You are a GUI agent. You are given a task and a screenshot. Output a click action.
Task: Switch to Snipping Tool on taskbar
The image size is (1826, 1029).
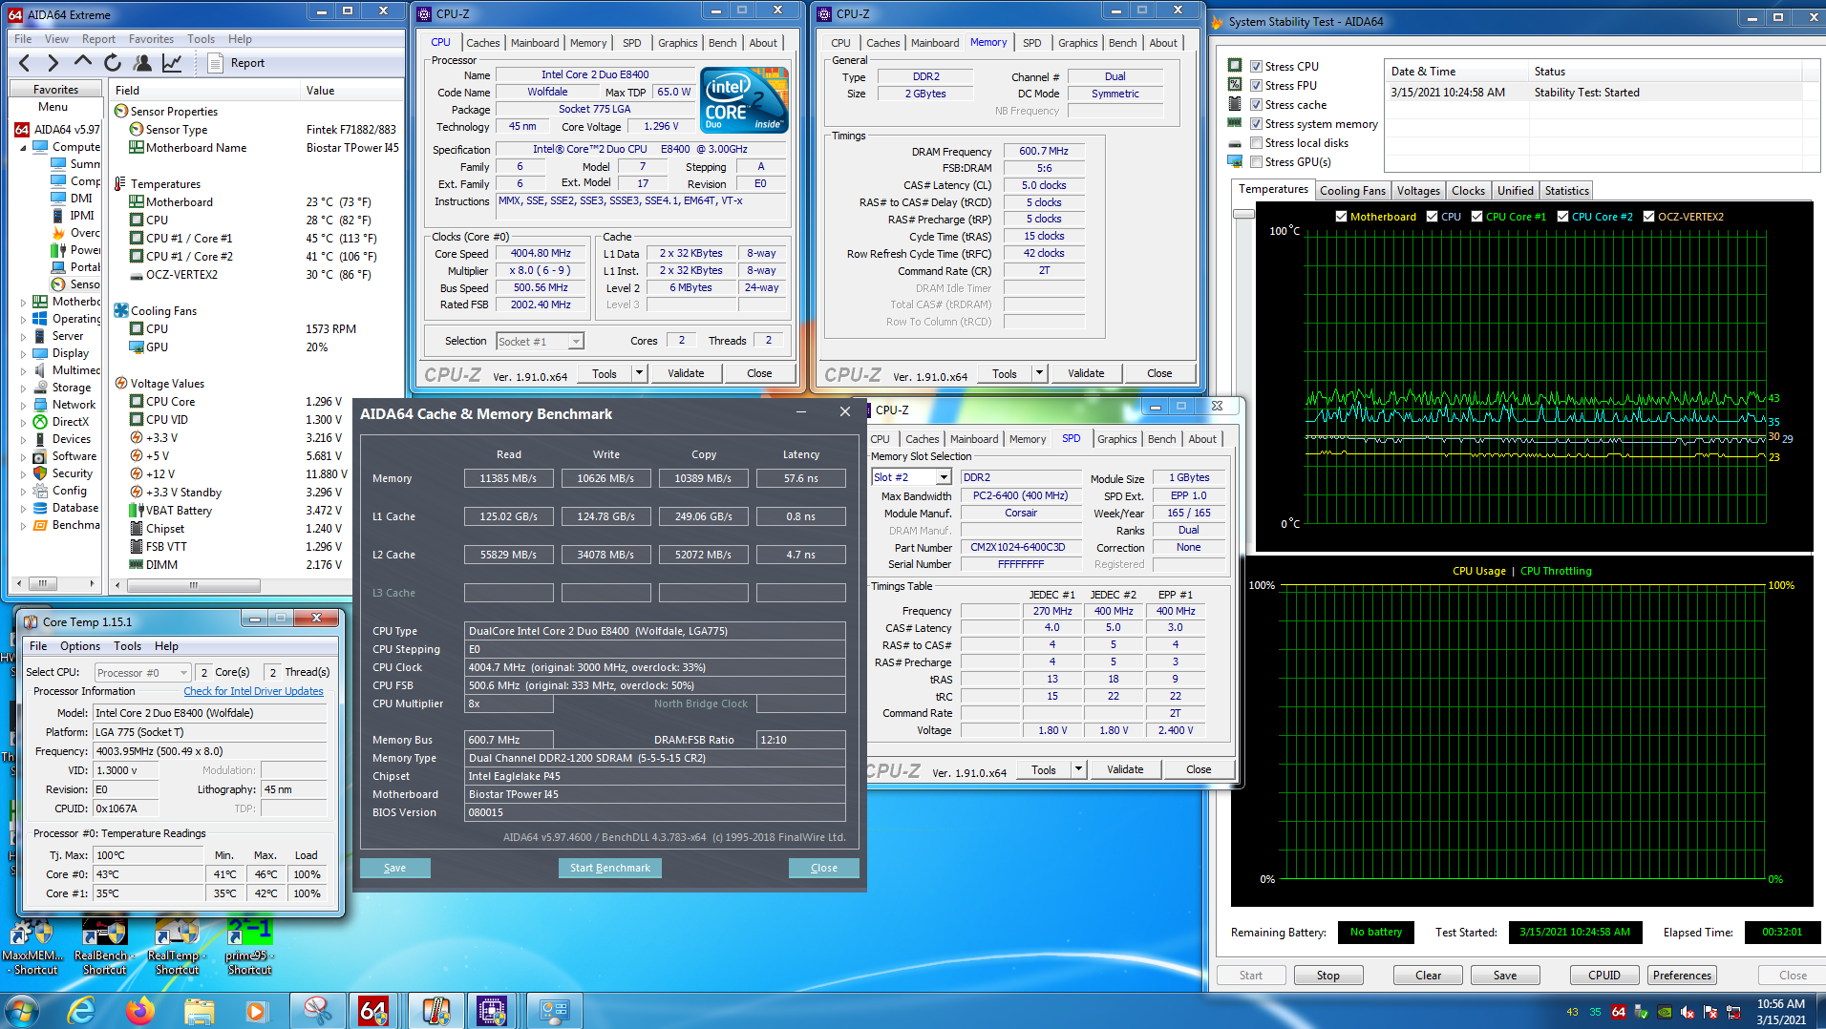click(x=317, y=1010)
